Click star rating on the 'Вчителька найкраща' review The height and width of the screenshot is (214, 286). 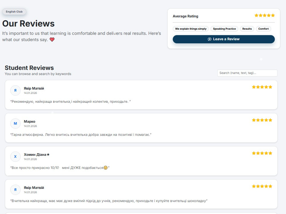[262, 186]
